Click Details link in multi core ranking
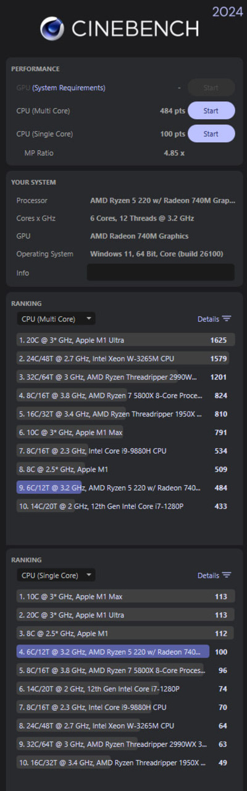This screenshot has width=247, height=791. pyautogui.click(x=208, y=319)
